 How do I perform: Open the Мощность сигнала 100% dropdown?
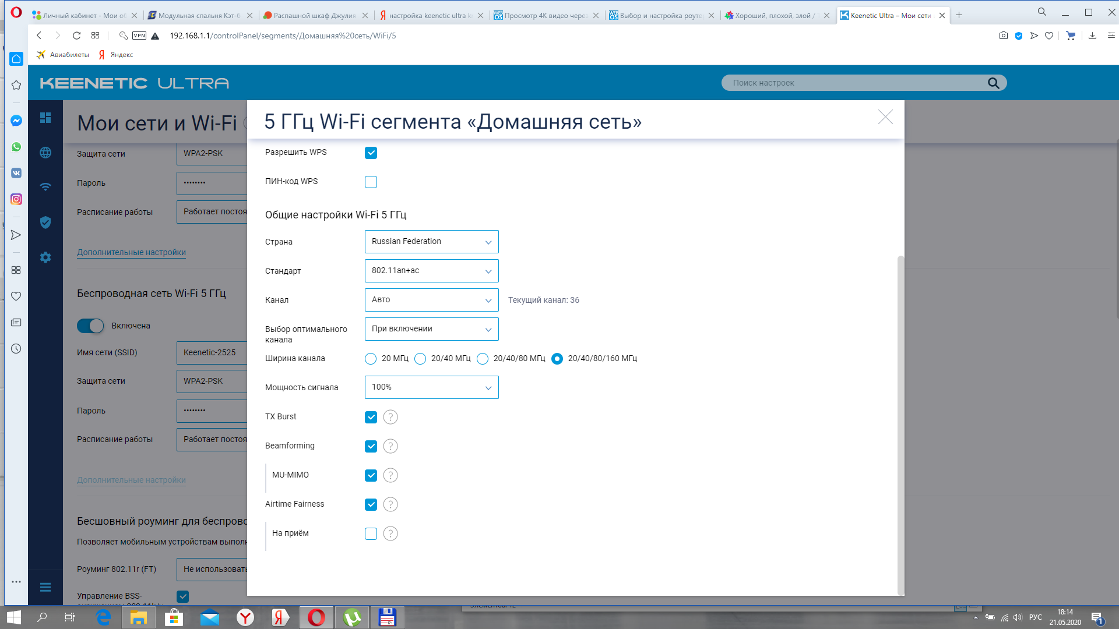[x=431, y=387]
